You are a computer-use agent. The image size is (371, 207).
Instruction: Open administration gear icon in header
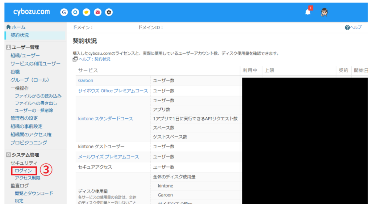click(x=109, y=12)
